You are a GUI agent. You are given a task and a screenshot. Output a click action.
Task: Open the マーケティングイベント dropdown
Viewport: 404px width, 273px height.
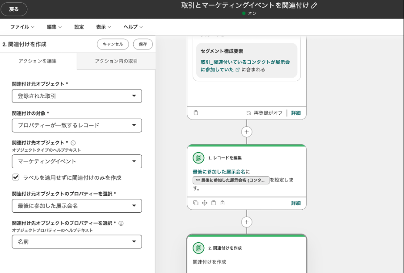pos(77,161)
